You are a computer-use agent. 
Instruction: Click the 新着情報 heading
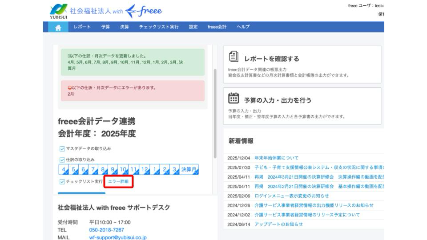click(x=241, y=141)
